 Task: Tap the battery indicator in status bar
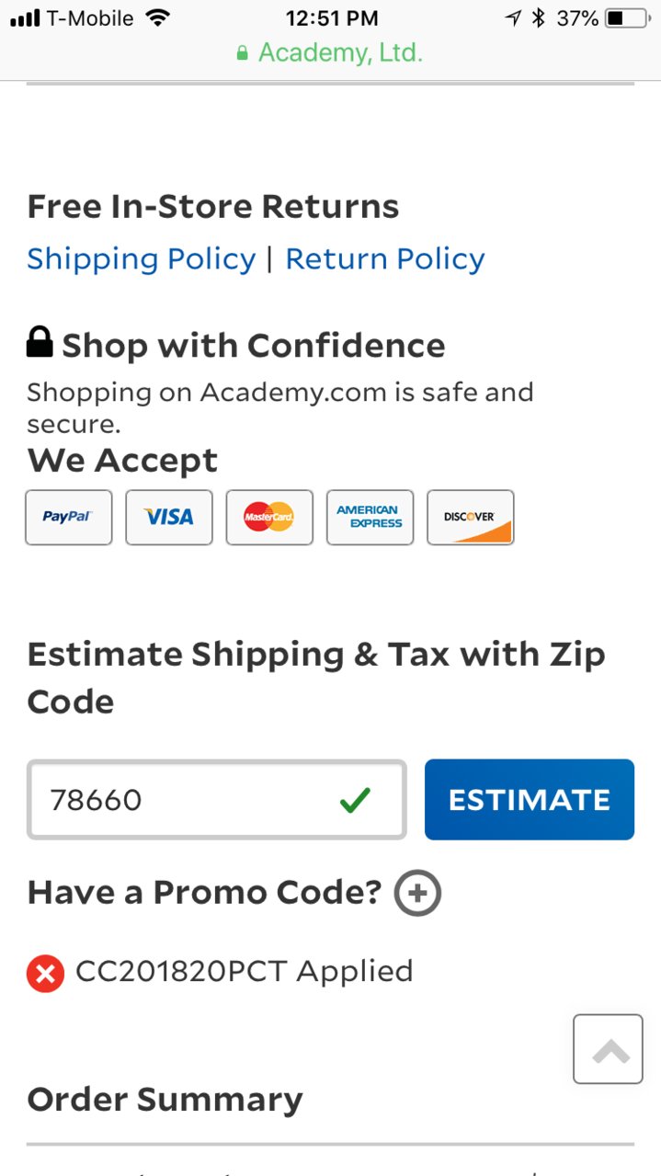coord(627,17)
